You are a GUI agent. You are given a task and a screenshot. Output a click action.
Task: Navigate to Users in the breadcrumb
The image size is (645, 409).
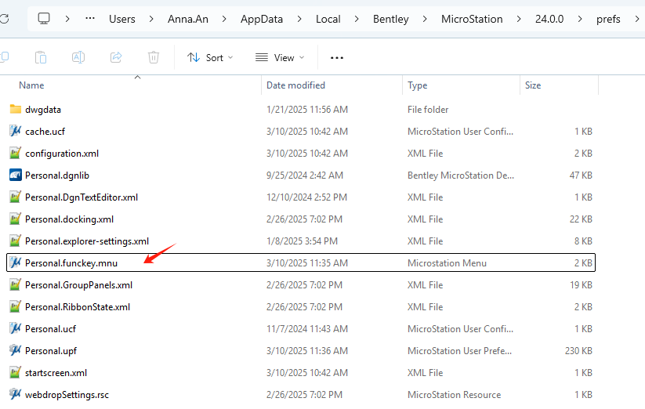click(122, 19)
